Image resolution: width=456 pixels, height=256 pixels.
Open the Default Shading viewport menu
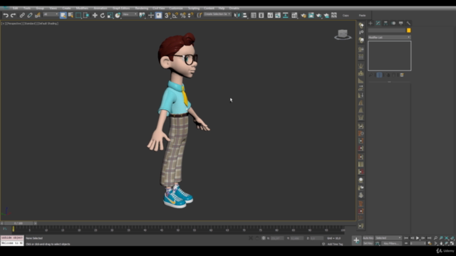(48, 23)
